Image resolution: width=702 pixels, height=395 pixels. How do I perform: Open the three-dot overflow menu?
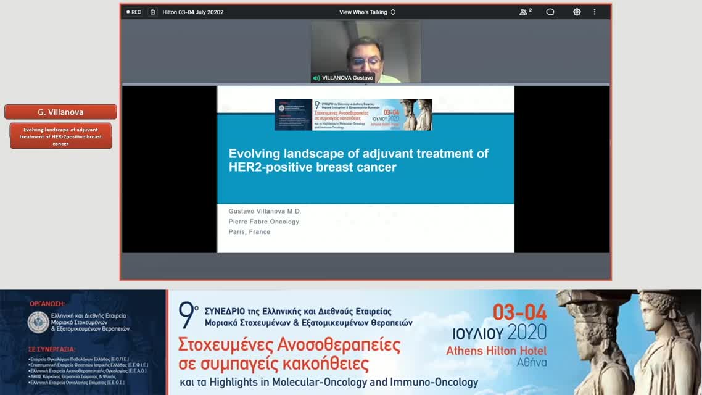click(x=594, y=12)
